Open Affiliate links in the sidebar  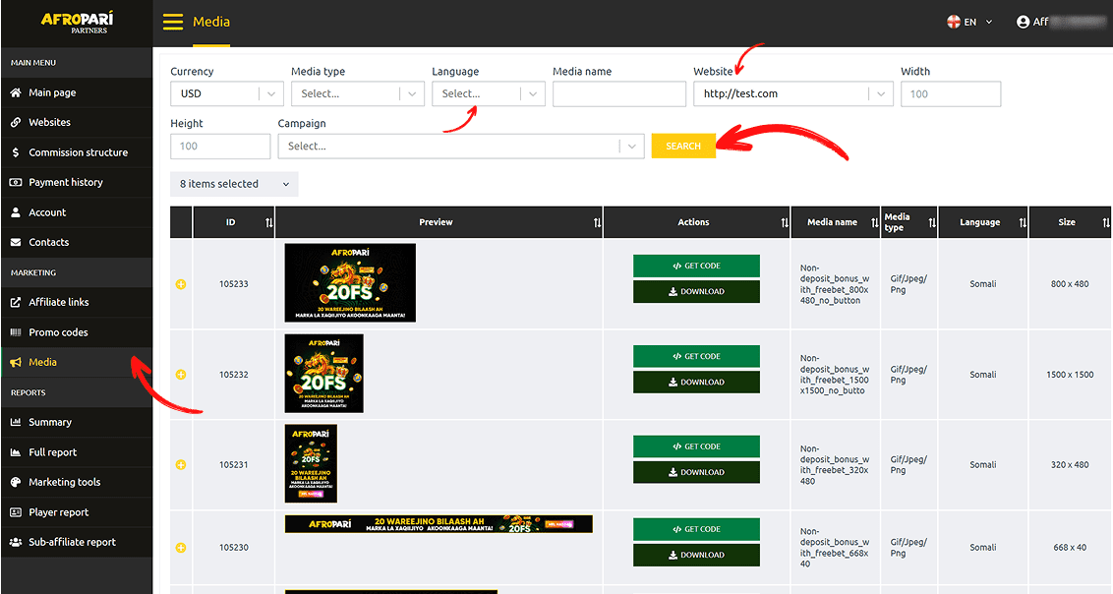click(x=59, y=302)
